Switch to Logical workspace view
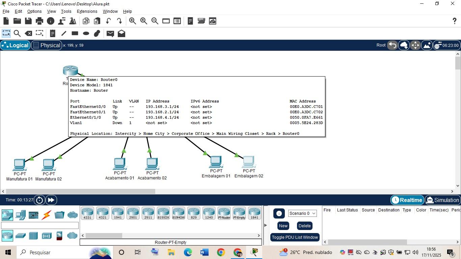The image size is (461, 259). (15, 45)
